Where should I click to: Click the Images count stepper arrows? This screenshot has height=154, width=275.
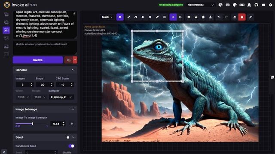click(31, 85)
